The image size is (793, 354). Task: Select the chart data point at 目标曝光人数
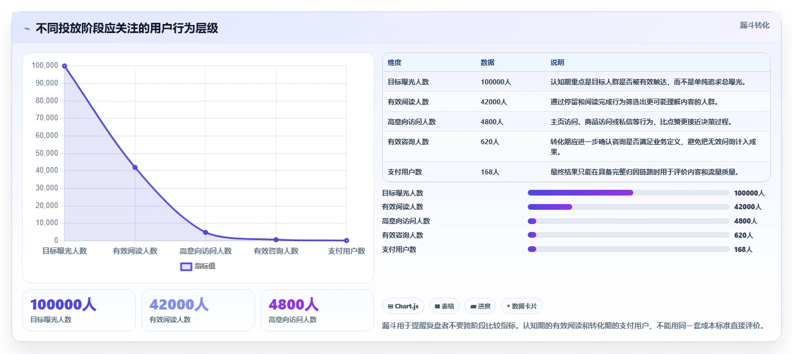[64, 66]
